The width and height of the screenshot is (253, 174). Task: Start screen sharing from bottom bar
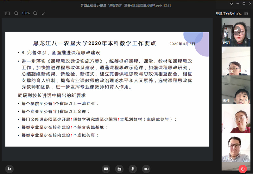click(106, 169)
